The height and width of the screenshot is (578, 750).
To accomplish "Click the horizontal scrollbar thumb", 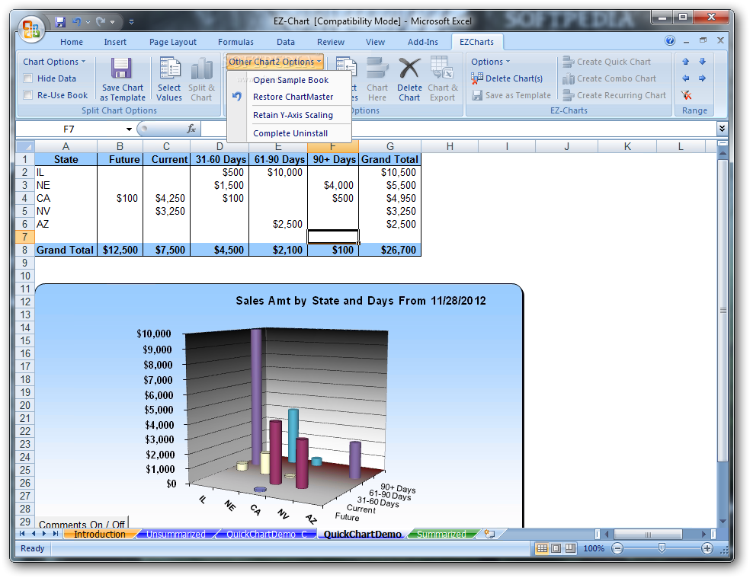I will tap(647, 534).
